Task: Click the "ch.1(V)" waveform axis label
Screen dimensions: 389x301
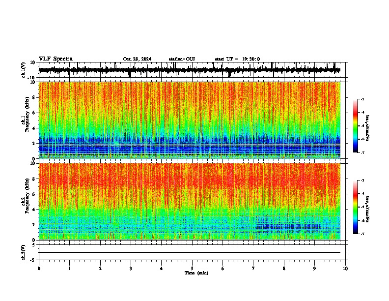Action: [24, 70]
